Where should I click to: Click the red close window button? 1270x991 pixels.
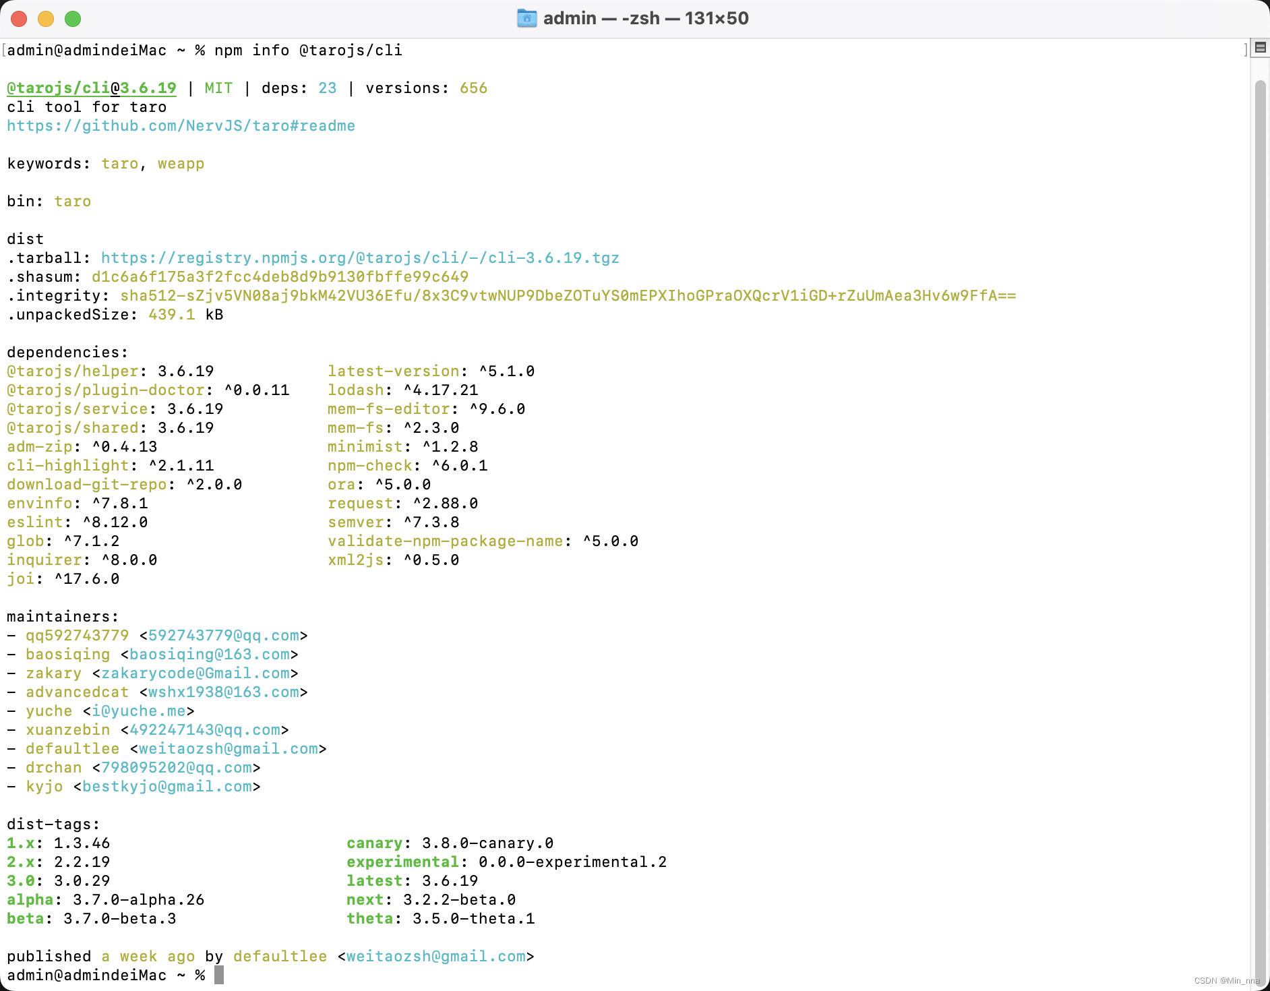pos(19,19)
